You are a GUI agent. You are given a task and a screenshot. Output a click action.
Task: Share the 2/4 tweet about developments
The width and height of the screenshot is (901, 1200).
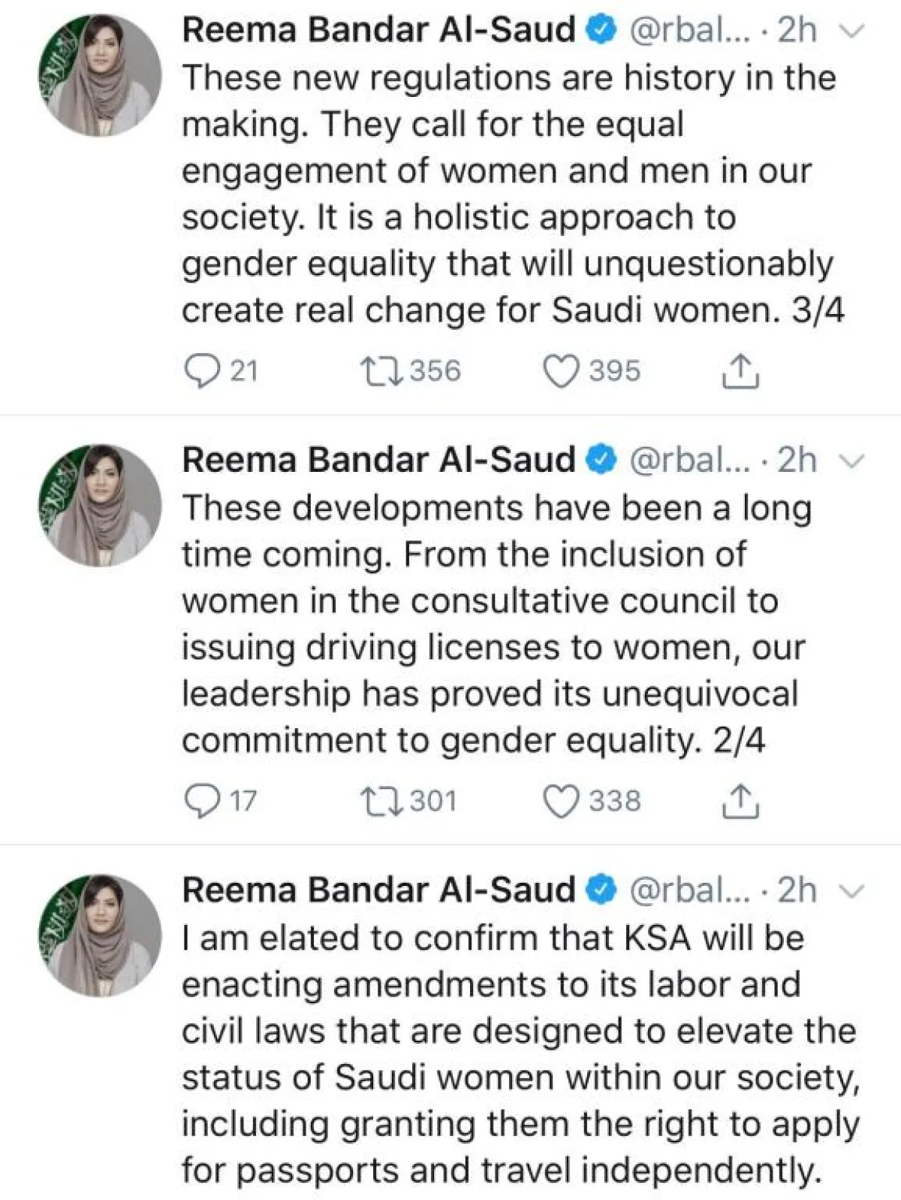[740, 801]
